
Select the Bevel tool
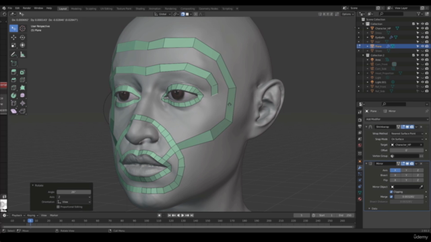[x=13, y=80]
